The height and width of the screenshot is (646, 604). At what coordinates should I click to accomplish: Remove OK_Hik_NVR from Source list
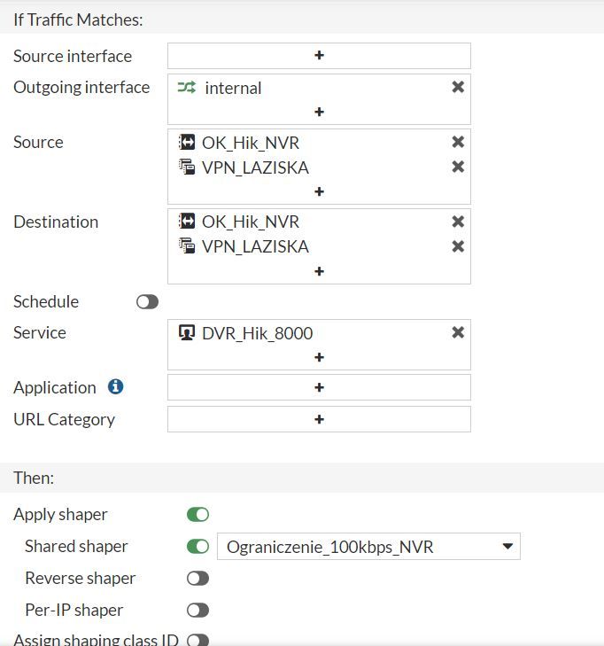(458, 142)
